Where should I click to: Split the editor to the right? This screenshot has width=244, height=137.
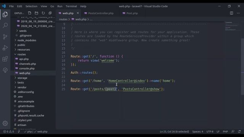pos(231,13)
